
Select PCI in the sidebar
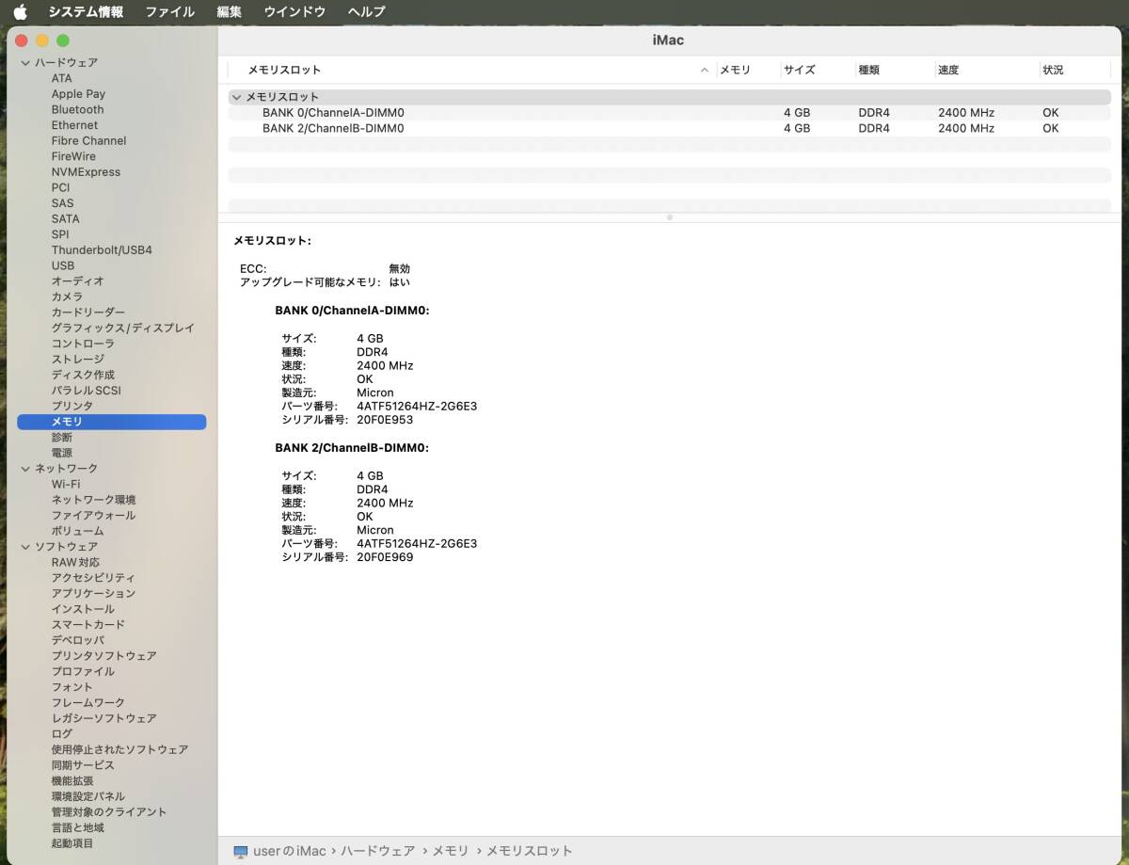point(60,187)
